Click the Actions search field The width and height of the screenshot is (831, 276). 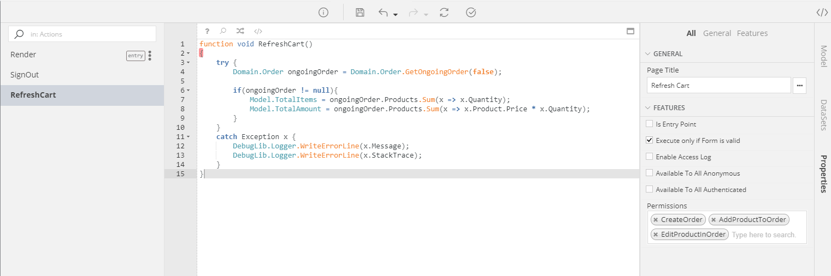(87, 34)
